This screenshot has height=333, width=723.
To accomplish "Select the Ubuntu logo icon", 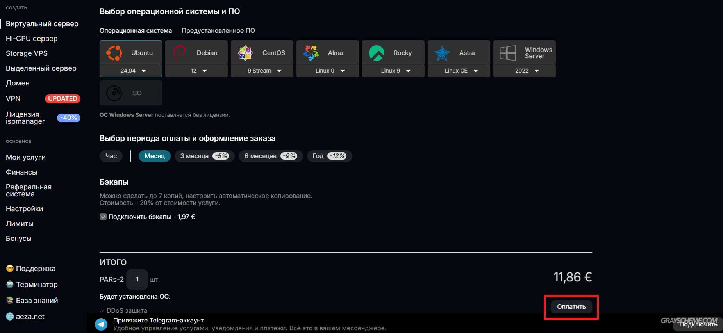I will coord(114,53).
